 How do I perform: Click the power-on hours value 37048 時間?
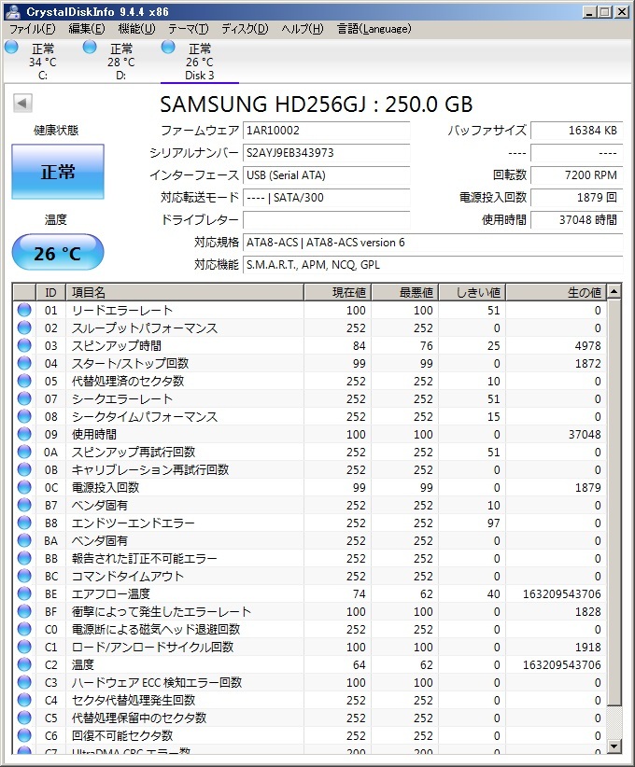point(577,219)
